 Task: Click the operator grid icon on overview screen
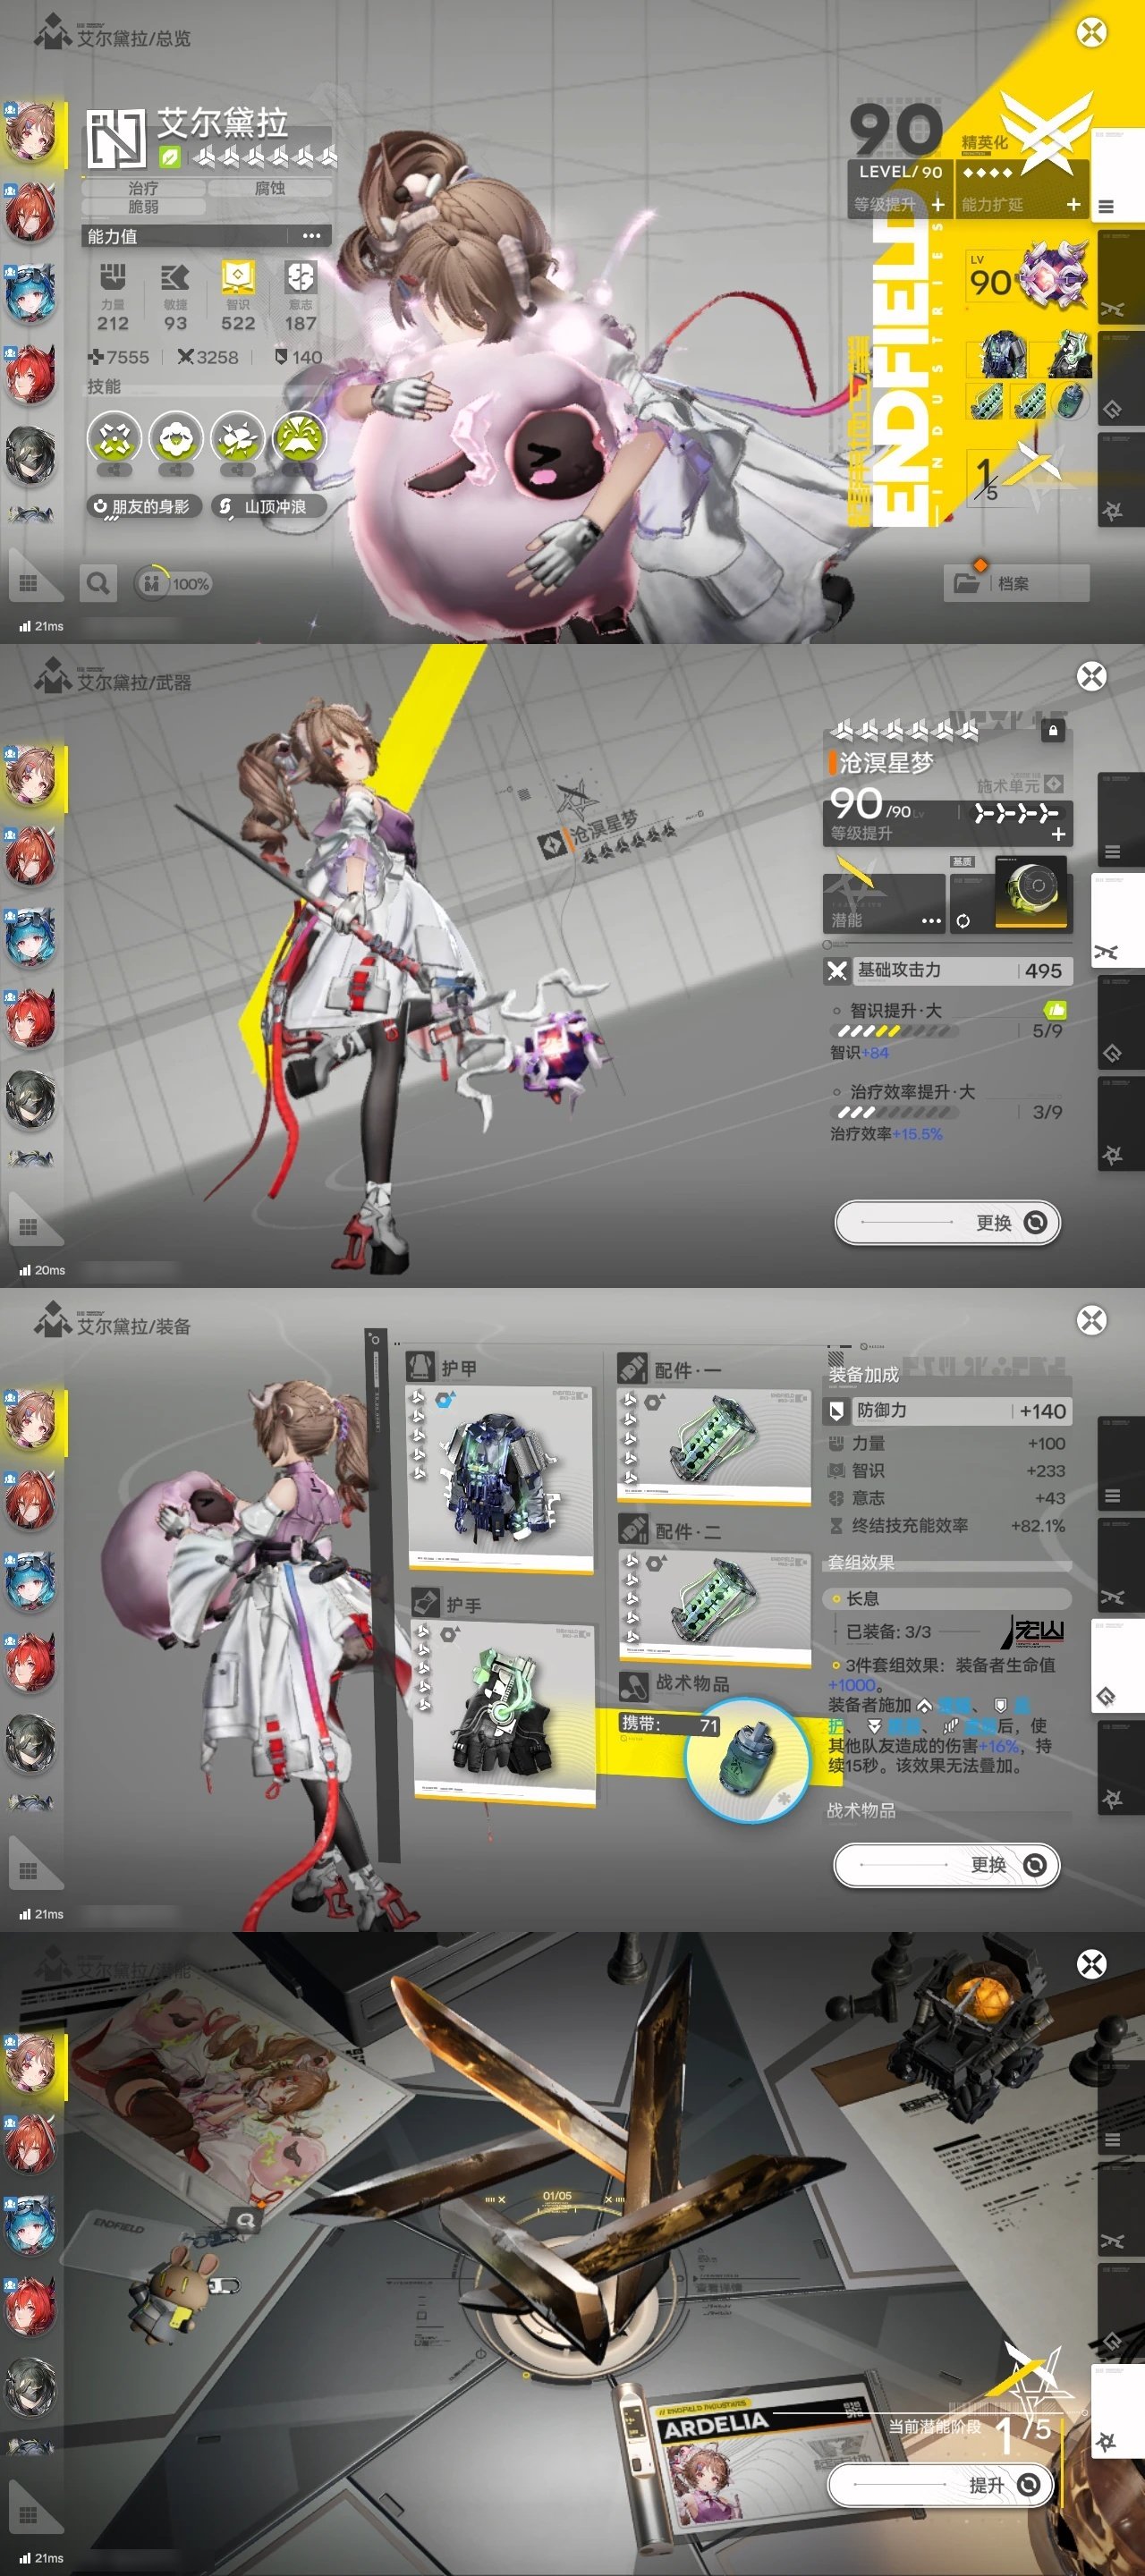28,583
